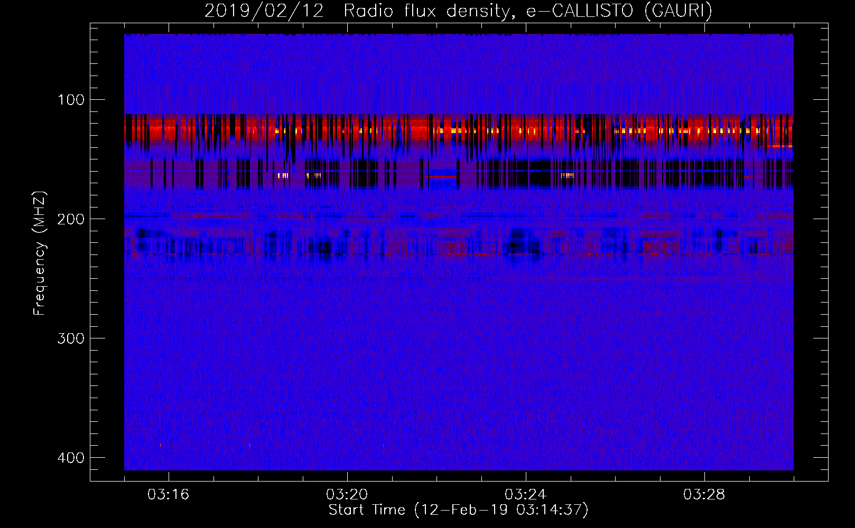The height and width of the screenshot is (528, 855).
Task: Click the plot title date 2019/02/12
Action: (264, 11)
